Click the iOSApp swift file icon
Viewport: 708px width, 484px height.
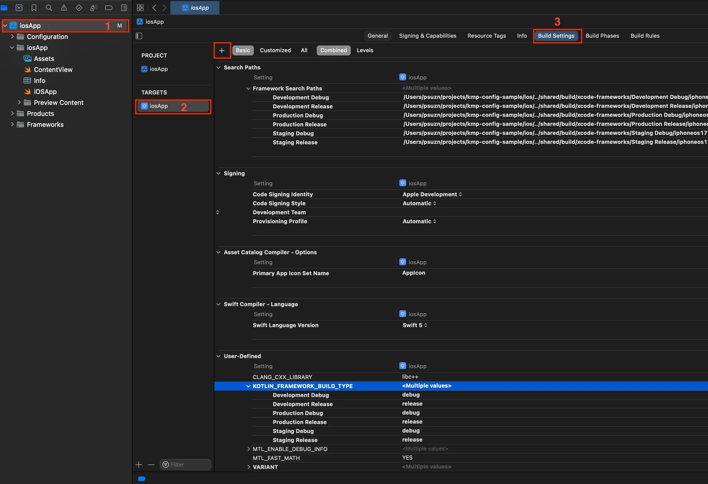pos(27,91)
